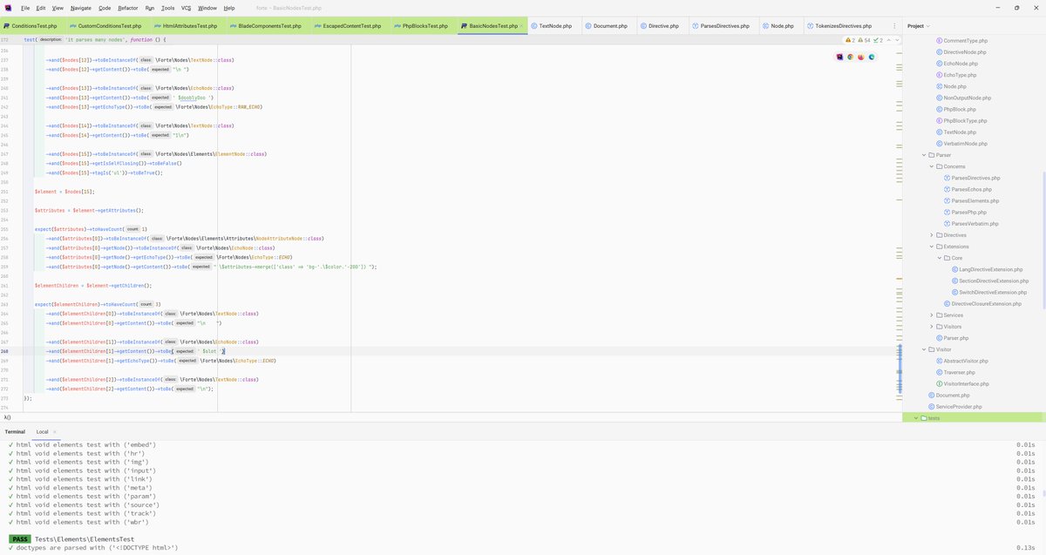The height and width of the screenshot is (555, 1046).
Task: Open file in Chrome browser icon
Action: click(850, 57)
